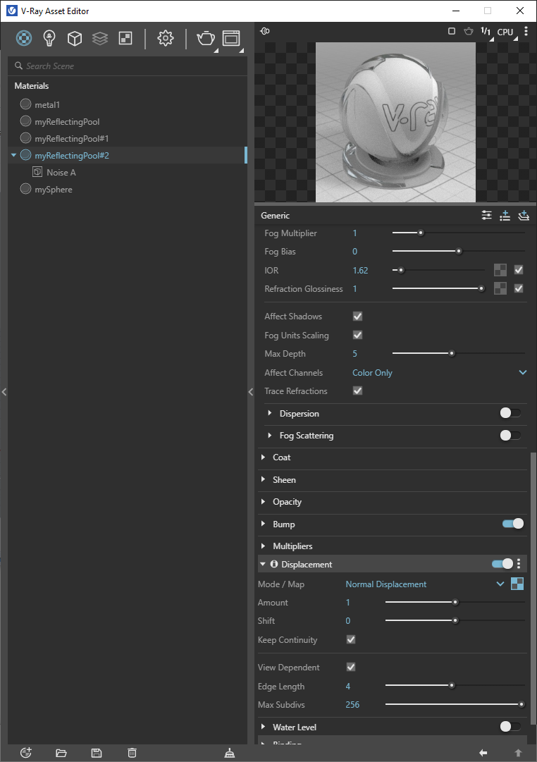
Task: Save asset to file with disk icon
Action: 97,753
